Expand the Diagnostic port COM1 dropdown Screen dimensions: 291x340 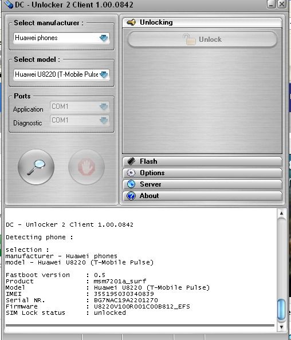tap(80, 120)
